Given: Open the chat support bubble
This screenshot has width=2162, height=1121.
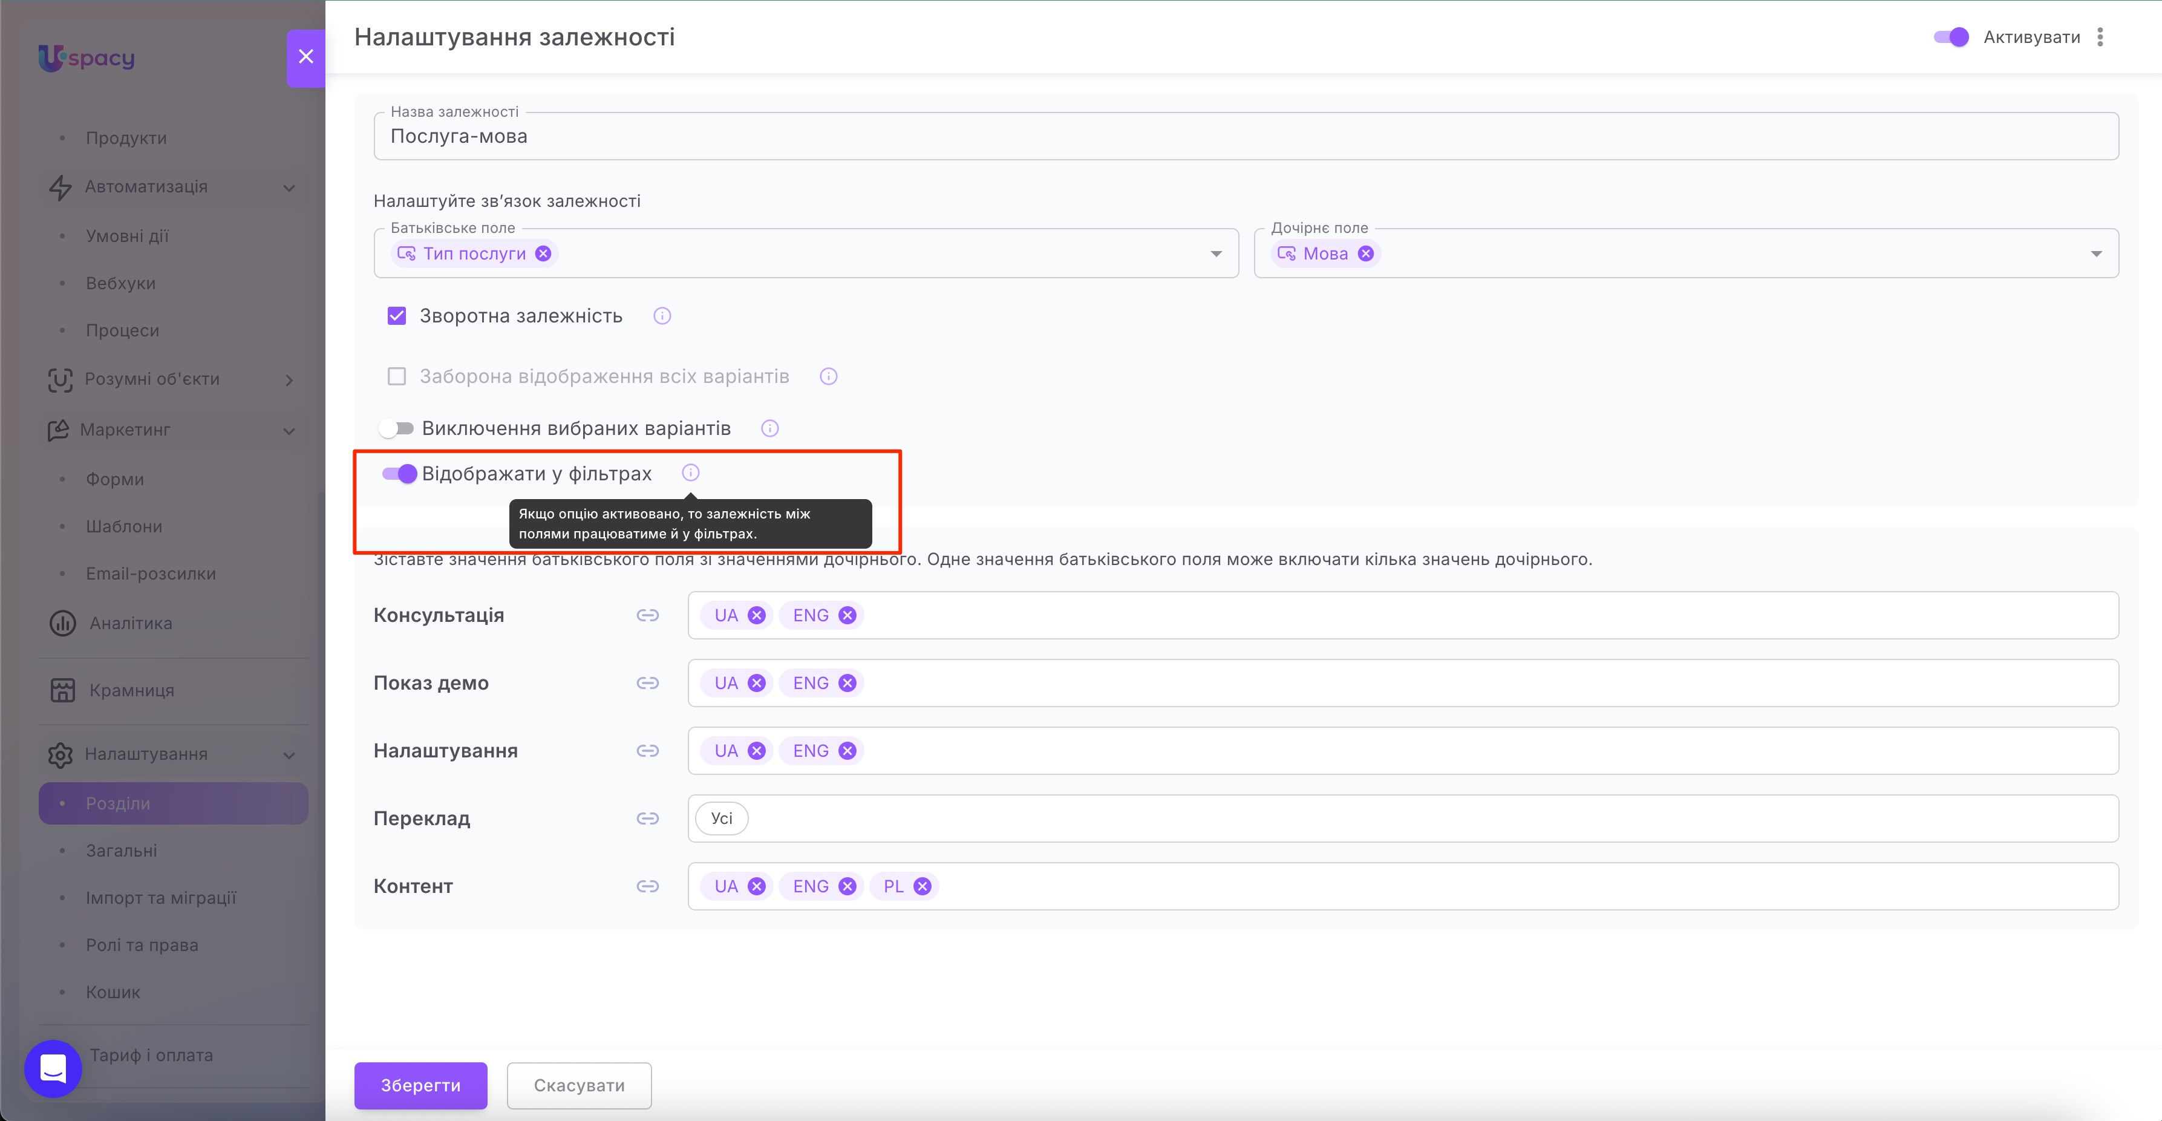Looking at the screenshot, I should click(x=53, y=1068).
